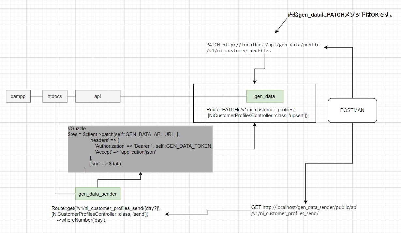Select the GET gen_data_sender URL text
Screen dimensions: 401x233
coord(305,210)
